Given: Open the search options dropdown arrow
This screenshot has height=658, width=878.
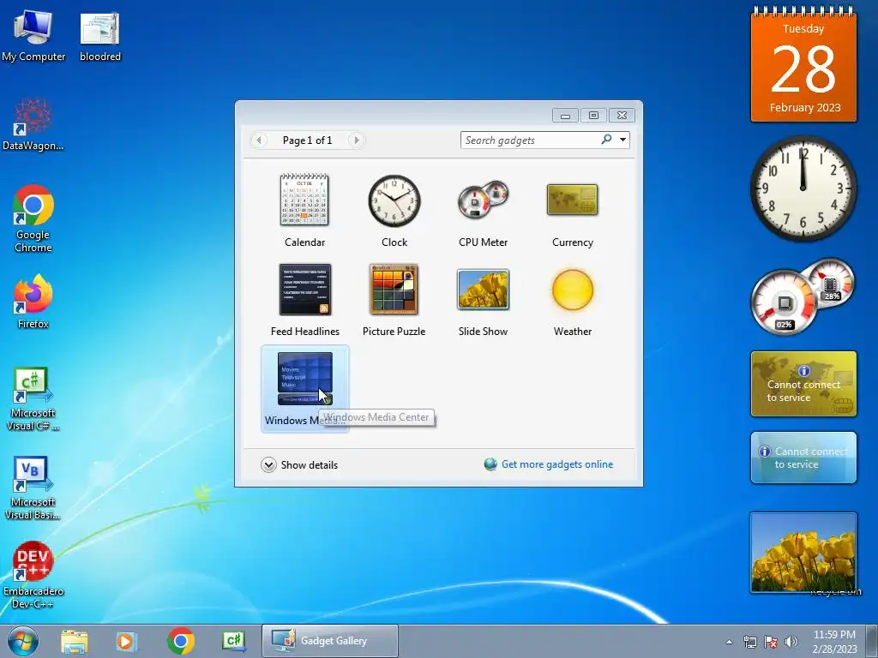Looking at the screenshot, I should [622, 140].
